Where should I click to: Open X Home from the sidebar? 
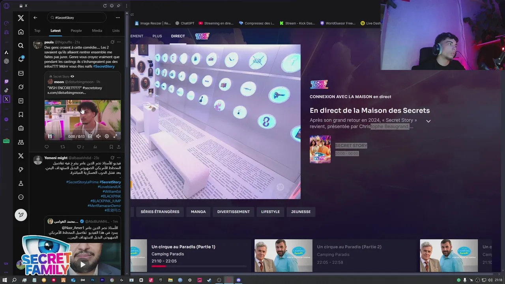point(21,32)
